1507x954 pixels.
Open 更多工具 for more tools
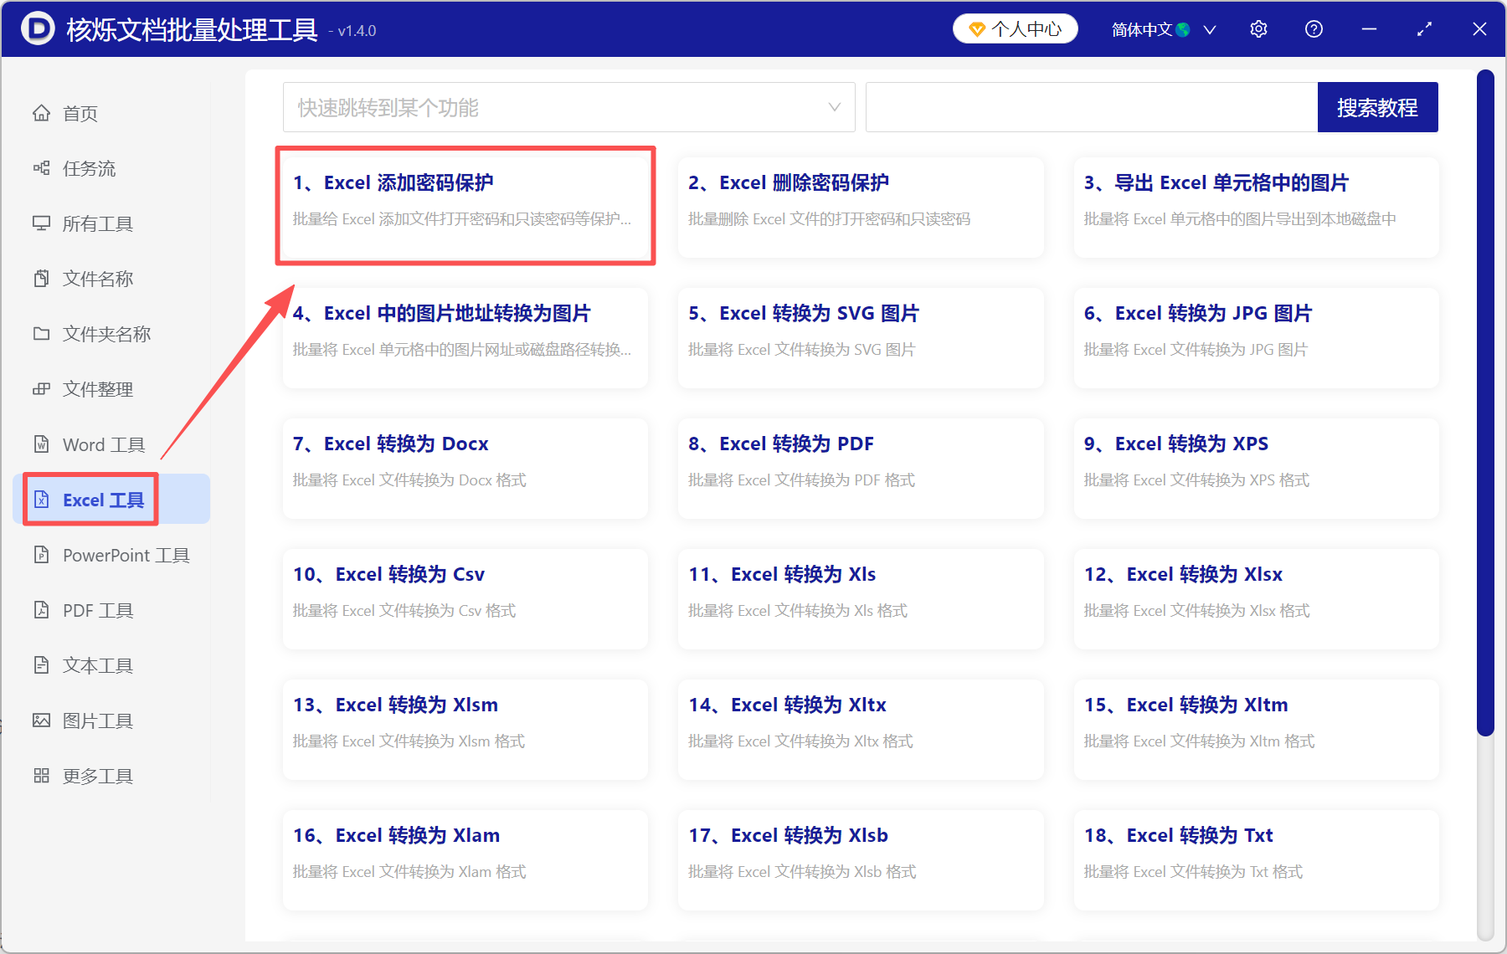click(96, 775)
